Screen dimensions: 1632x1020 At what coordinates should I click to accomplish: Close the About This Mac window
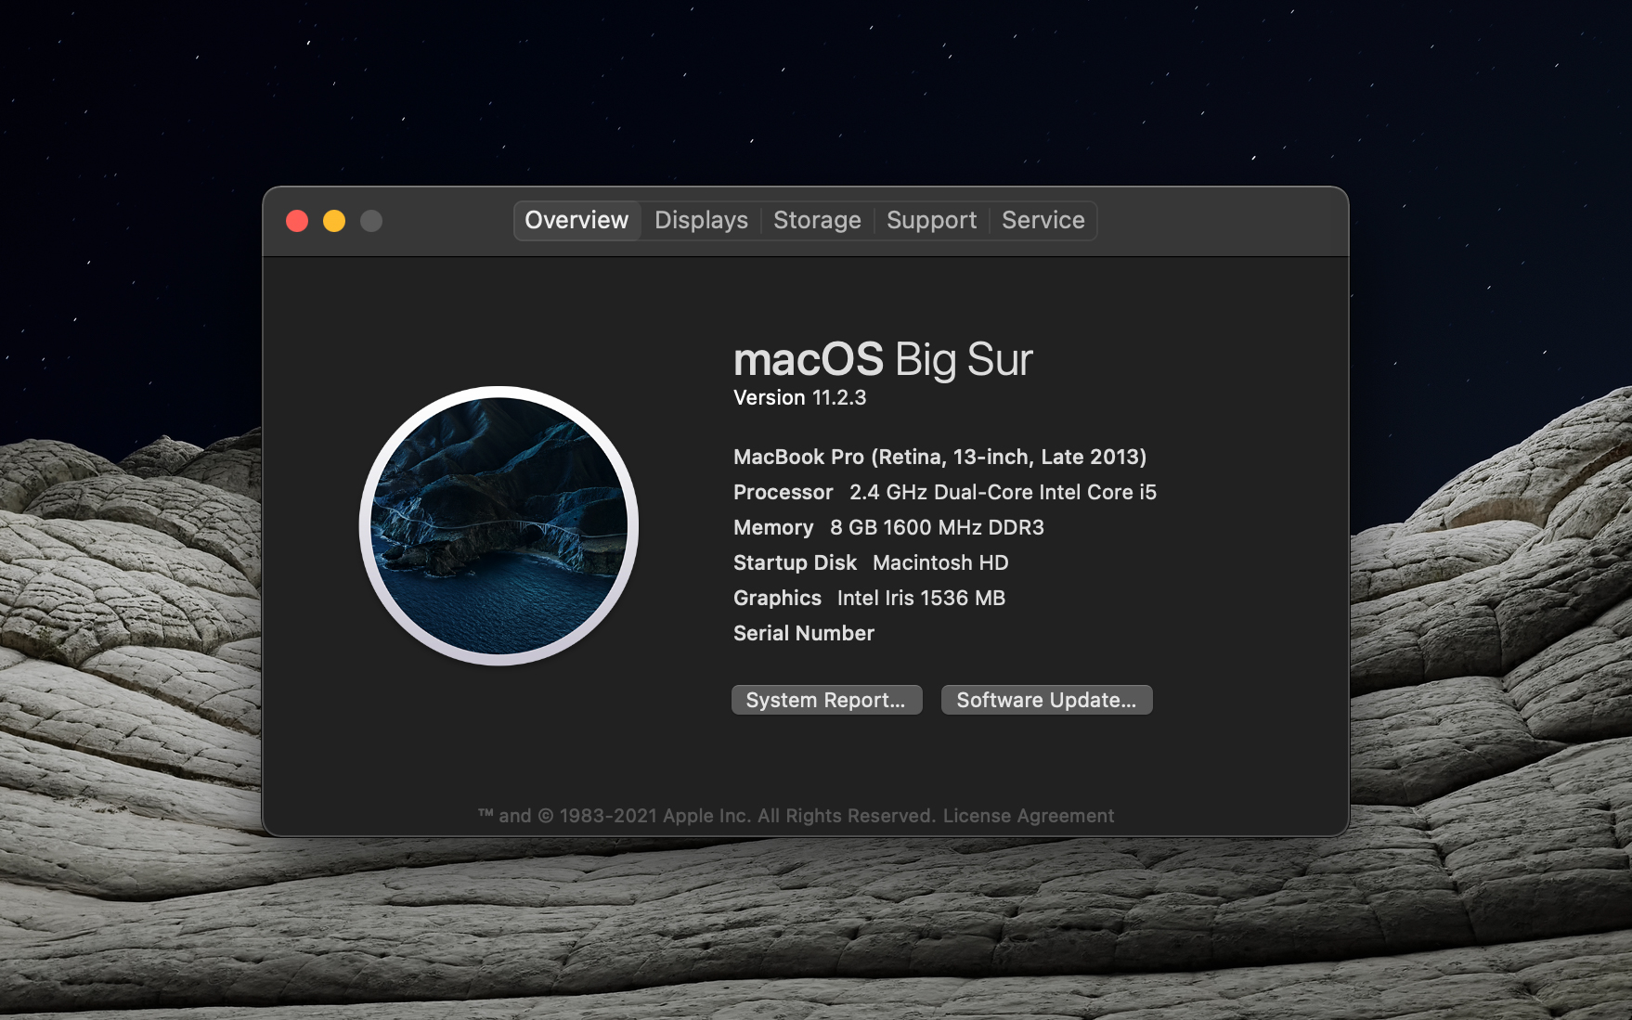(x=297, y=221)
